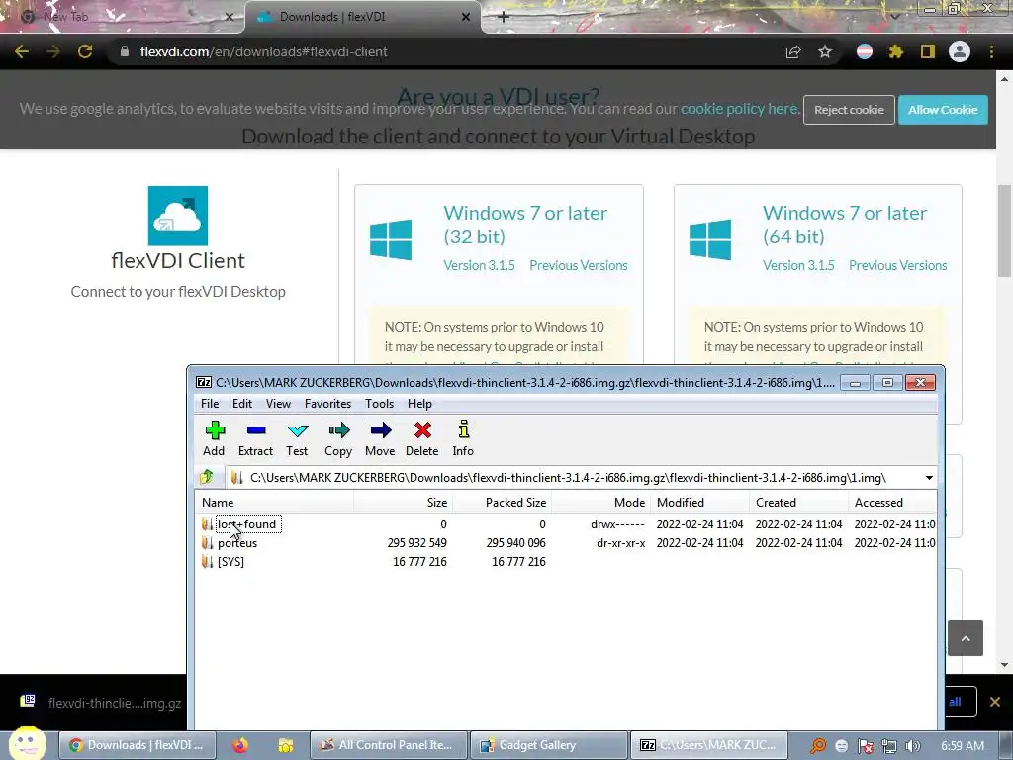The image size is (1013, 760).
Task: Switch to the New Tab browser tab
Action: [123, 17]
